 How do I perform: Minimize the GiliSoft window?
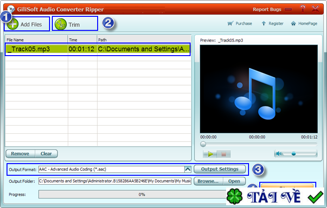tap(288, 9)
